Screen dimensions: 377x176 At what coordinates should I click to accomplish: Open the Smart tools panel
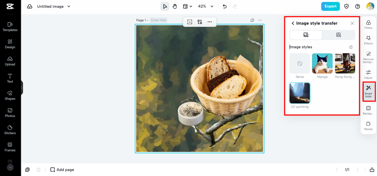(x=368, y=92)
